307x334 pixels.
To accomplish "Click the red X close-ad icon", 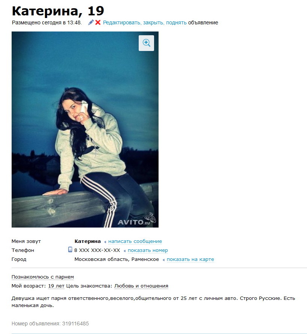I will (98, 22).
